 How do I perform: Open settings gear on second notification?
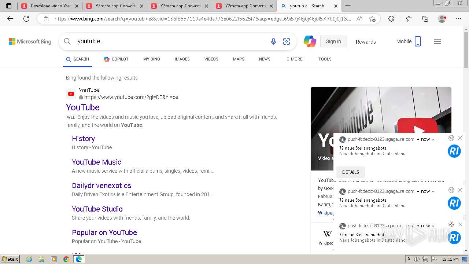pos(451,190)
